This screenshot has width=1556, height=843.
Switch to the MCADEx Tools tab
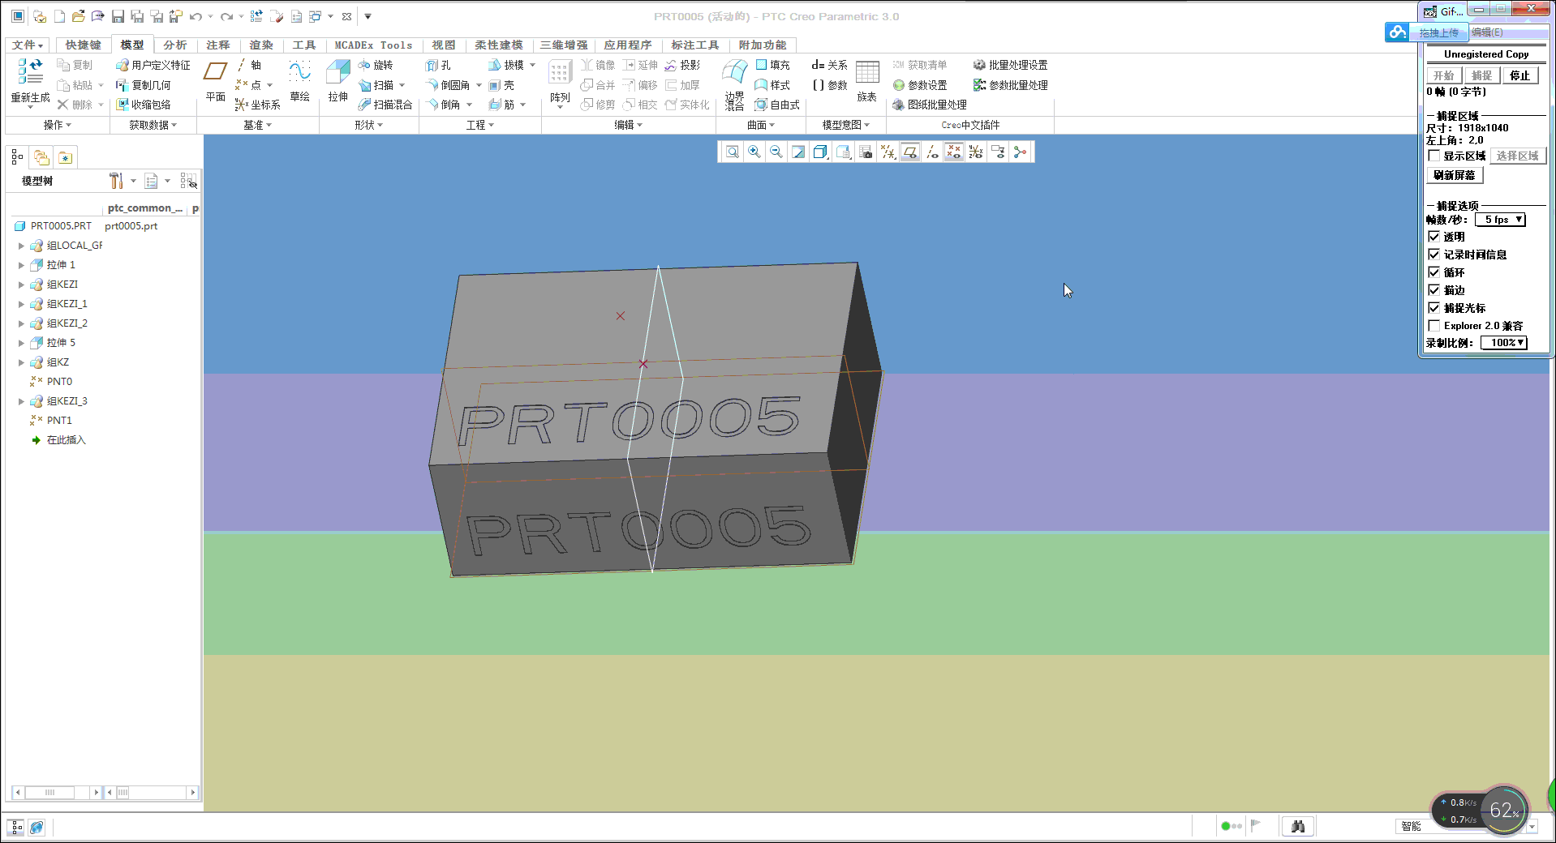tap(373, 45)
